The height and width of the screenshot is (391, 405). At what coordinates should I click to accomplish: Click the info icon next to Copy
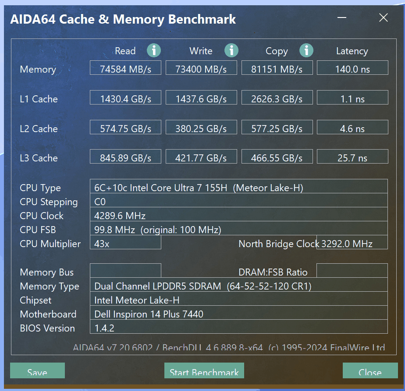[306, 51]
